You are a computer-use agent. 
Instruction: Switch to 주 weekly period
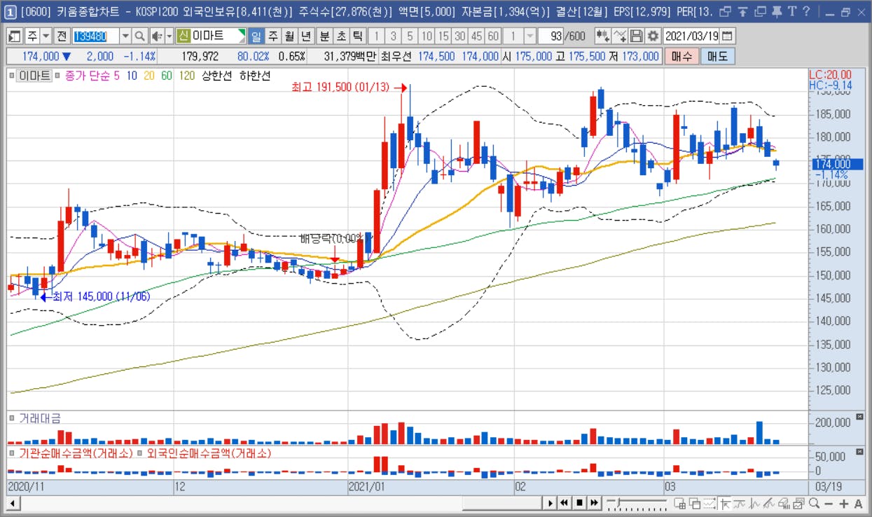[272, 36]
